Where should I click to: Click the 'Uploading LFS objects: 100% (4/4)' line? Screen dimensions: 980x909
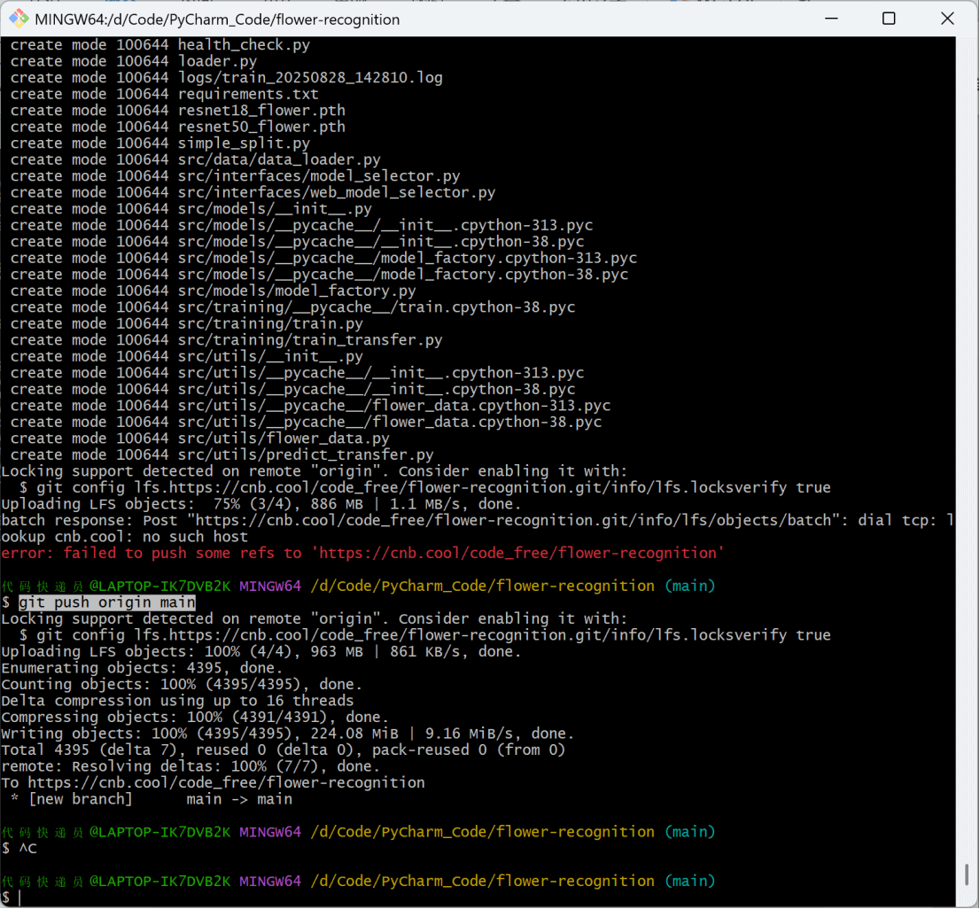coord(261,651)
